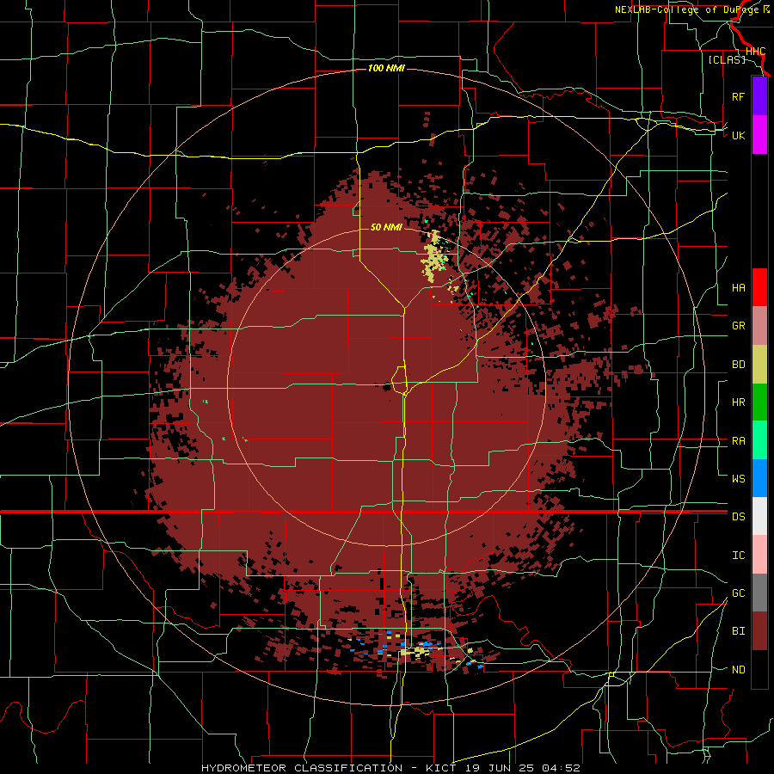
Task: Click the BD legend label
Action: click(x=738, y=365)
